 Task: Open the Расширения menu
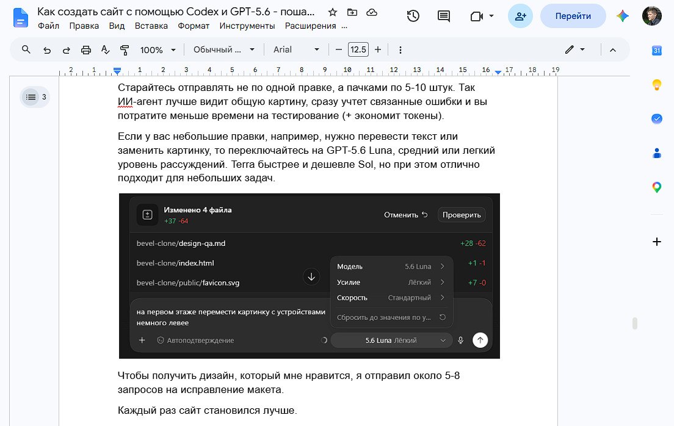click(x=310, y=26)
